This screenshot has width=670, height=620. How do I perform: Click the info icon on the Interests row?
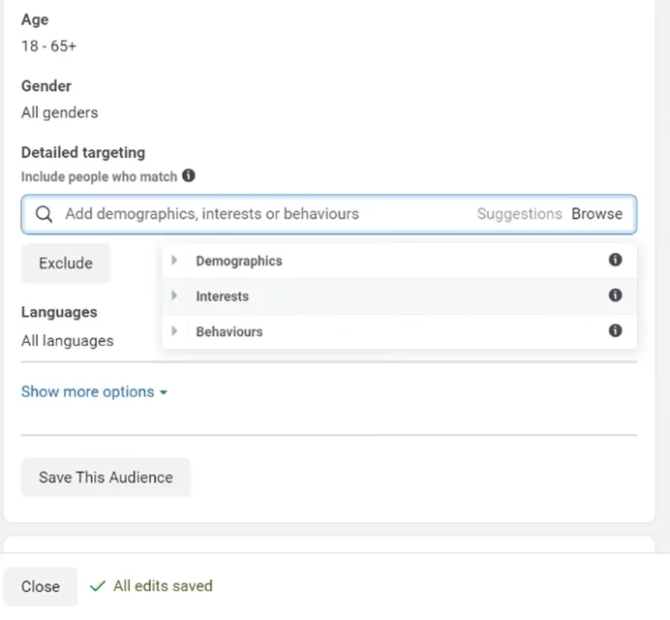point(615,295)
